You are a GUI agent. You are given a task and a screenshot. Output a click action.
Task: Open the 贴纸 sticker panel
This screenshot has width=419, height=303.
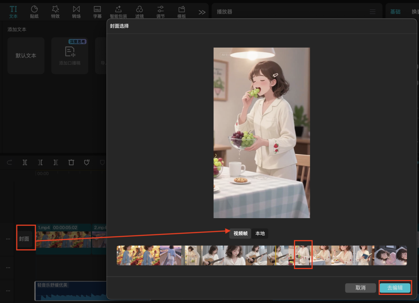click(34, 11)
